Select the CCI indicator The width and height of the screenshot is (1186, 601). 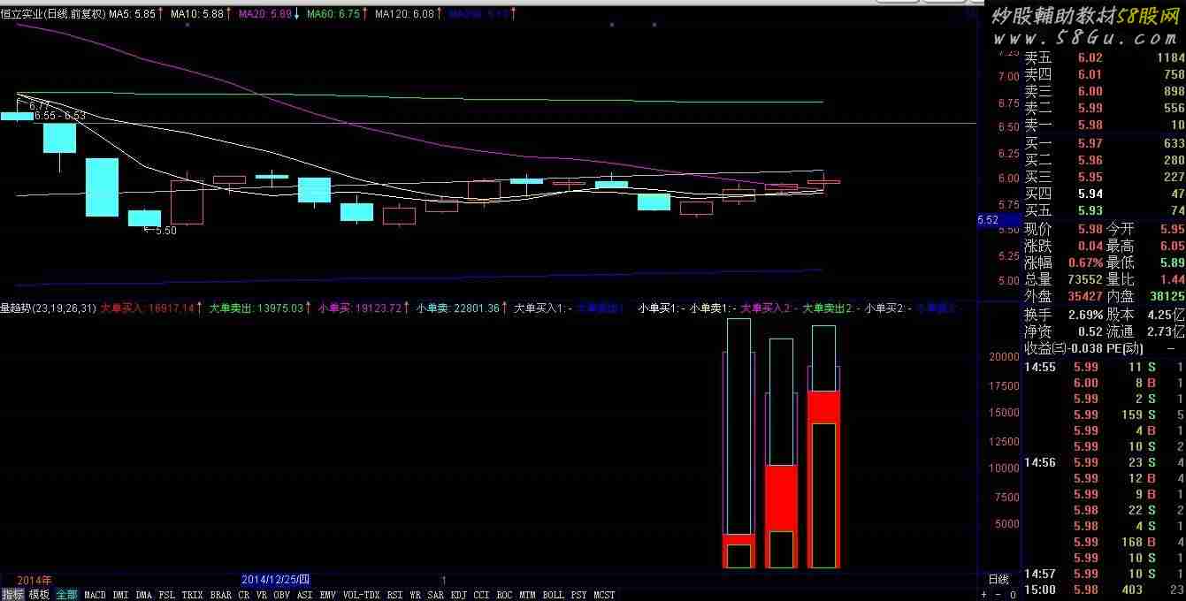point(482,595)
